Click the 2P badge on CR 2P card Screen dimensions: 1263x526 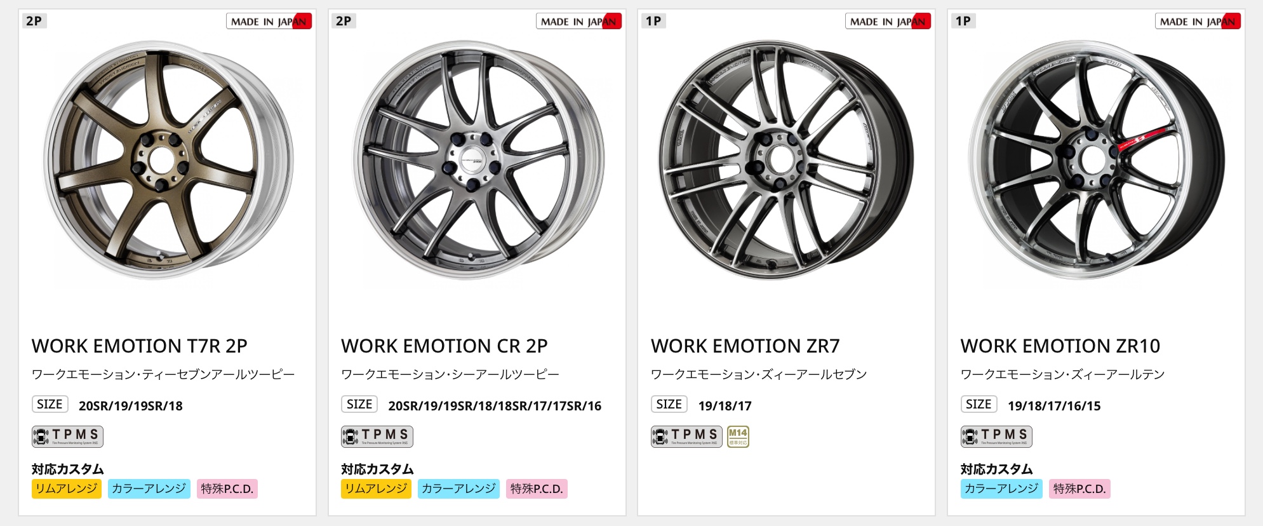click(344, 21)
